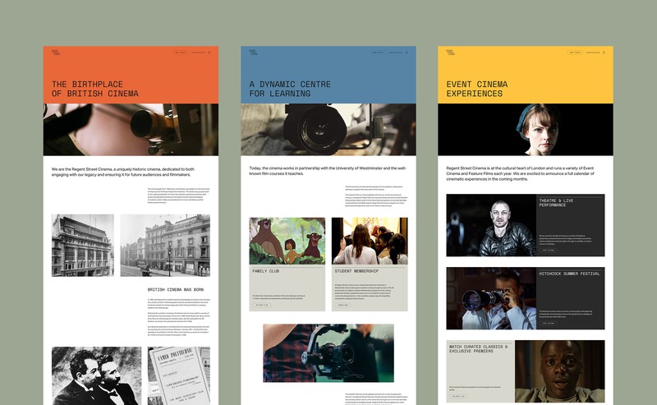The height and width of the screenshot is (405, 657).
Task: Open the black-and-white cinema building facade photo
Action: coord(82,245)
